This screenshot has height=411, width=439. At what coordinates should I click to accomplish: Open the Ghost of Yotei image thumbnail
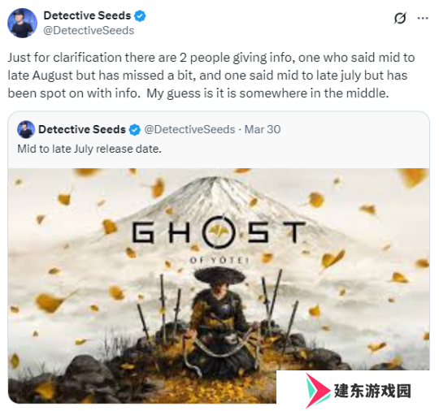tap(219, 286)
